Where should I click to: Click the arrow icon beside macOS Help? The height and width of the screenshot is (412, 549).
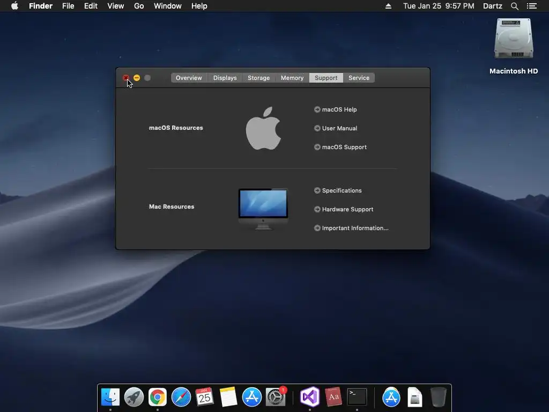click(317, 109)
